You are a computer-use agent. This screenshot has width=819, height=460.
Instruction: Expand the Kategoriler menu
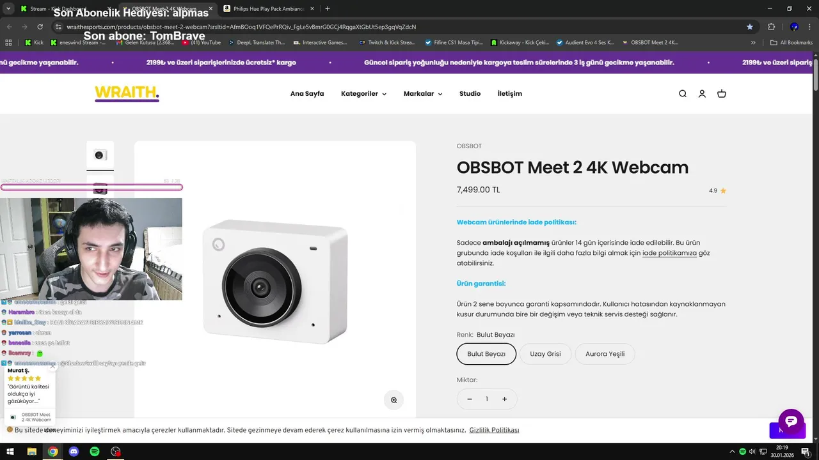(363, 94)
